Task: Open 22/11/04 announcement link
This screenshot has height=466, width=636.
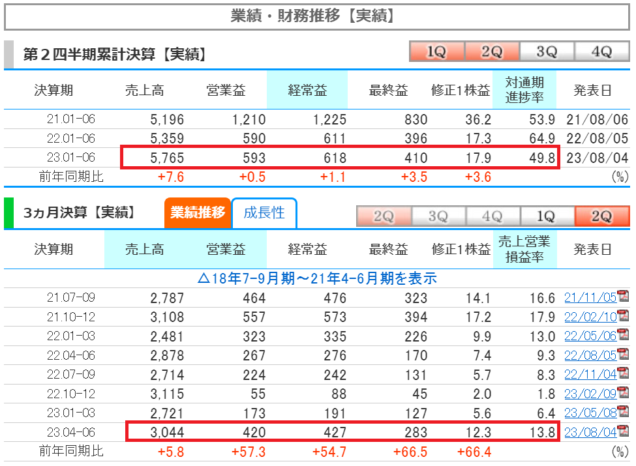Action: click(x=590, y=375)
